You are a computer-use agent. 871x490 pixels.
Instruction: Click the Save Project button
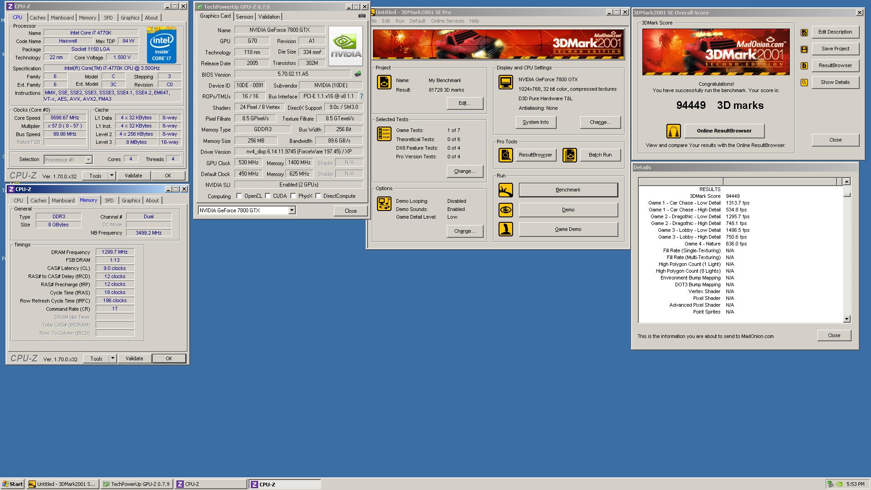tap(835, 49)
